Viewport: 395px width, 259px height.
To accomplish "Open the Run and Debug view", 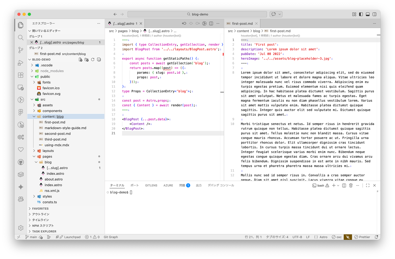I will (21, 62).
